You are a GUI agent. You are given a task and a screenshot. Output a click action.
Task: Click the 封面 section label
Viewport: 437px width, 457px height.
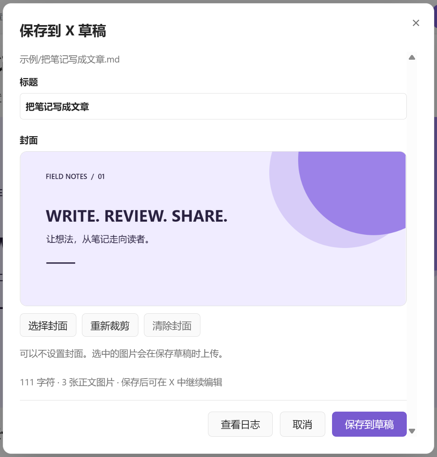click(29, 141)
